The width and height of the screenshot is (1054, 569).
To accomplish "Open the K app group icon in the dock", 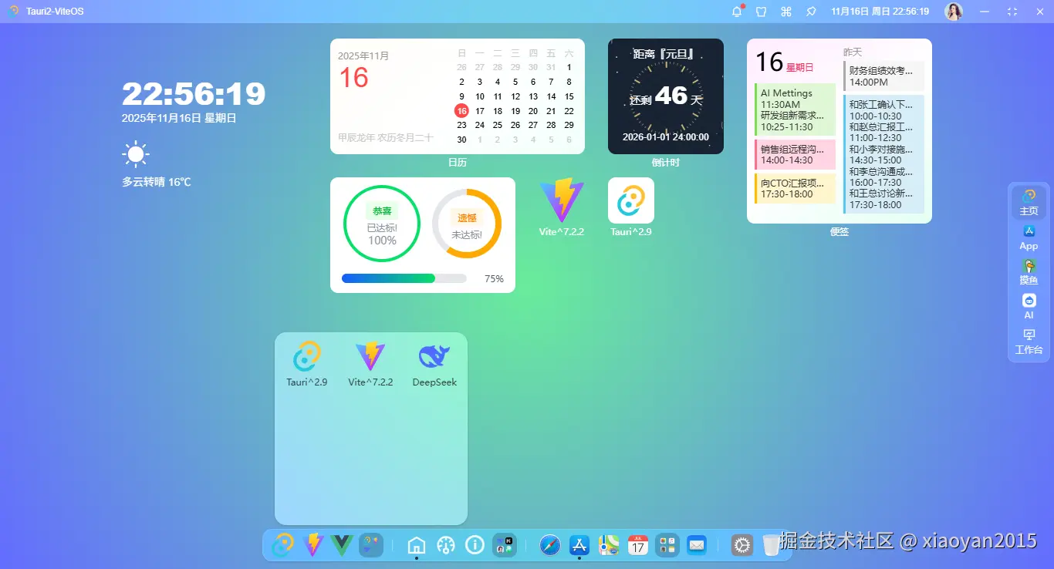I will 505,545.
